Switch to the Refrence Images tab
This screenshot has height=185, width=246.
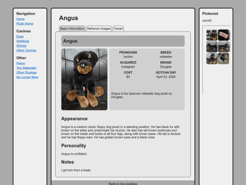[x=99, y=29]
